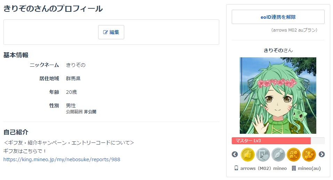Click the 編集 edit button

click(x=111, y=32)
